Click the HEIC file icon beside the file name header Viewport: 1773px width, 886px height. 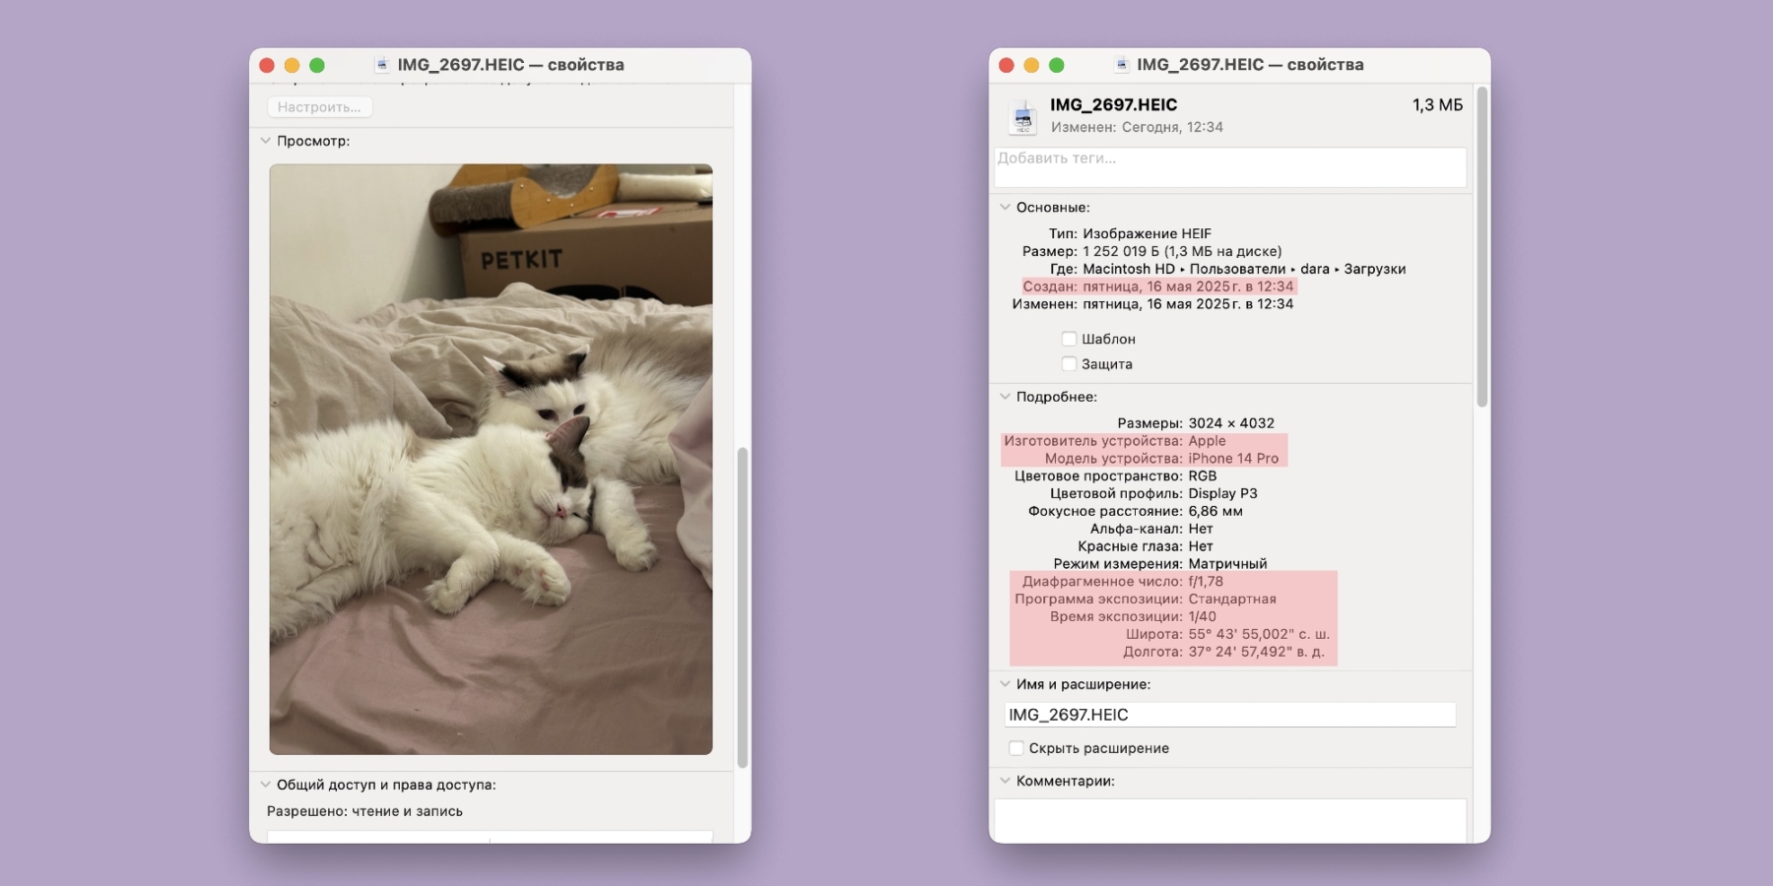pyautogui.click(x=1023, y=116)
